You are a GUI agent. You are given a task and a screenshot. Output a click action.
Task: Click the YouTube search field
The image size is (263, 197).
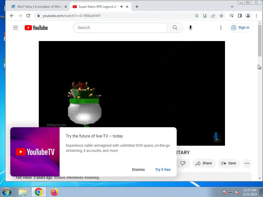(x=120, y=28)
